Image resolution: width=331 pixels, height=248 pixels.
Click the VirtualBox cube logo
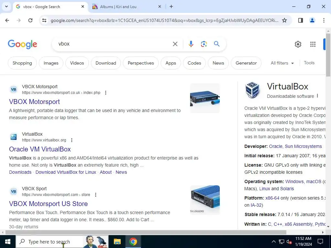click(x=252, y=90)
